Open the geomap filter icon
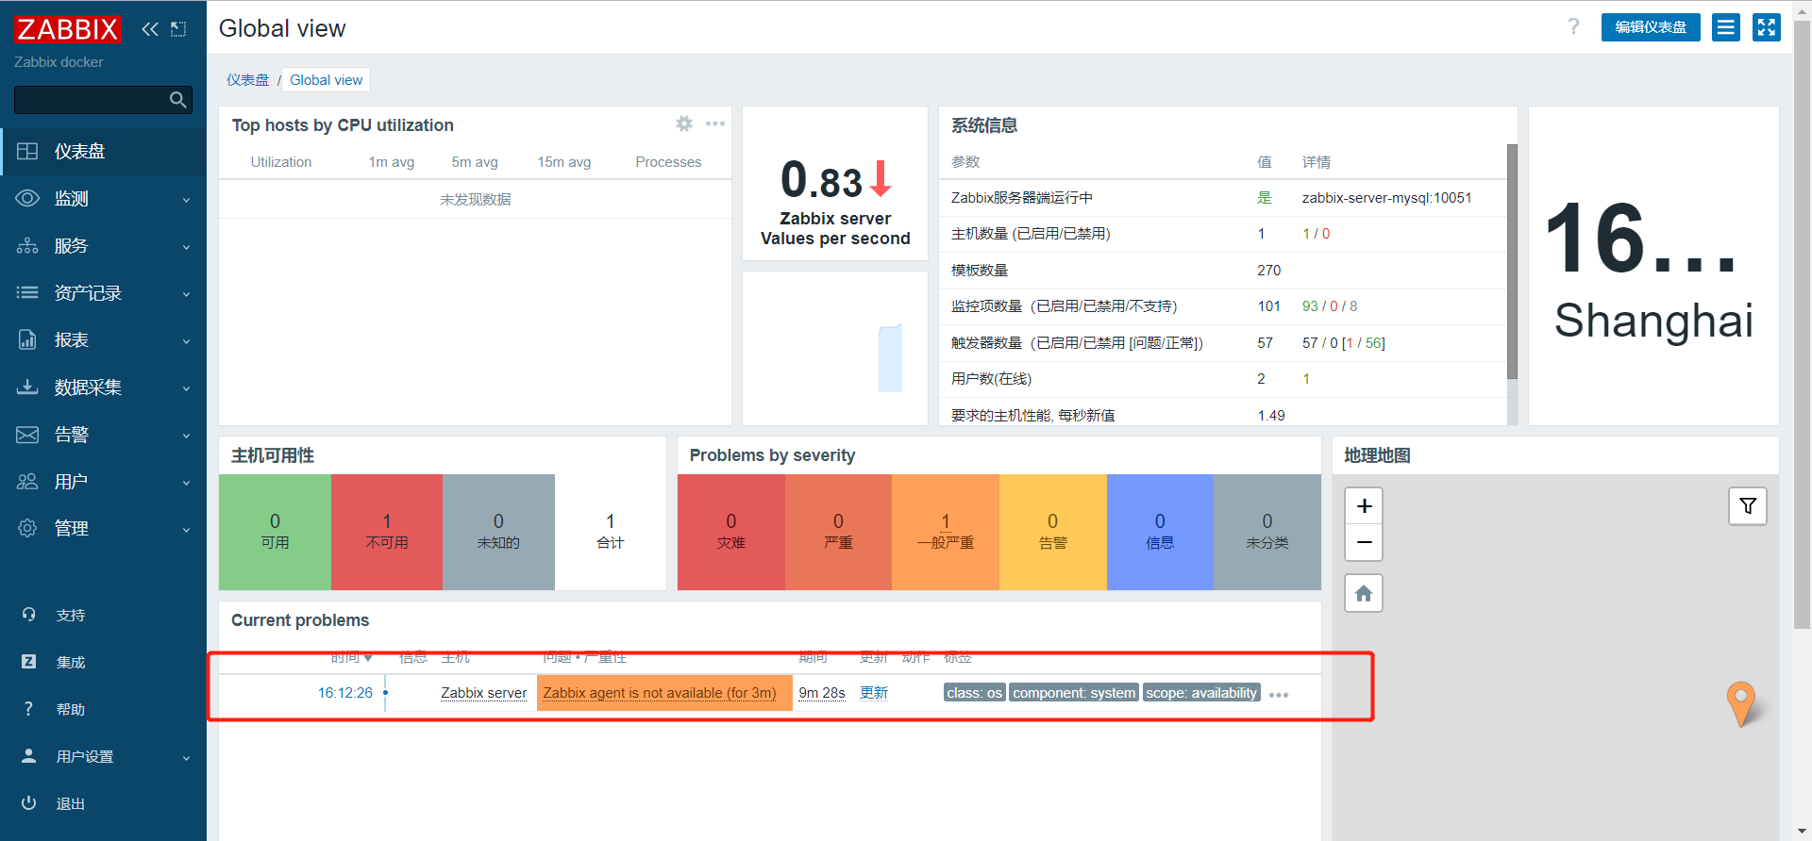 1748,506
